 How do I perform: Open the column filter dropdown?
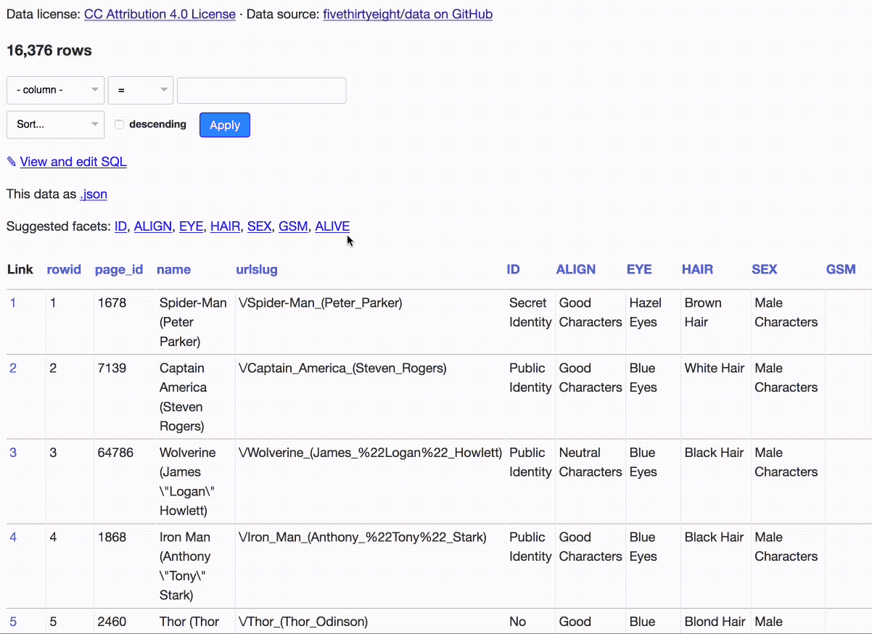[x=56, y=90]
